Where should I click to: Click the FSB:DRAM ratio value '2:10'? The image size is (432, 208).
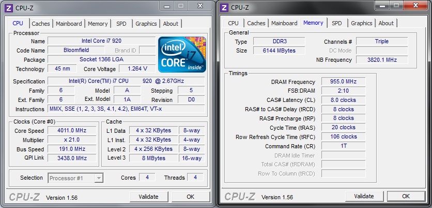coord(343,91)
